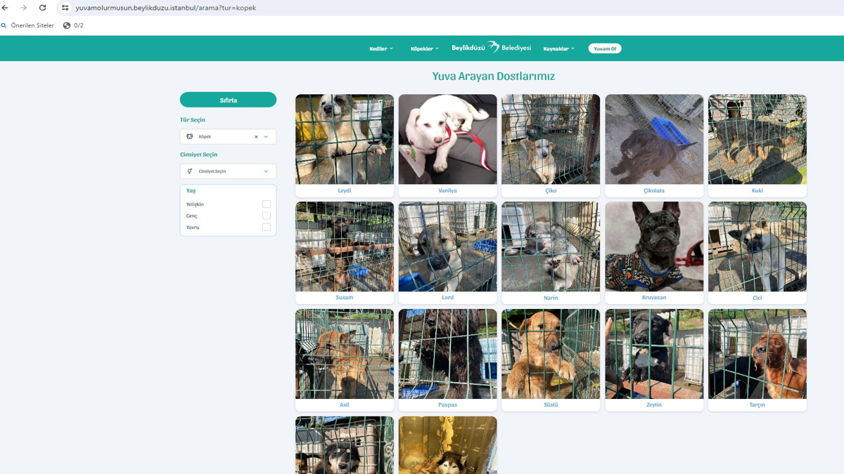This screenshot has width=844, height=474.
Task: Click the name label Vanilya
Action: click(447, 190)
